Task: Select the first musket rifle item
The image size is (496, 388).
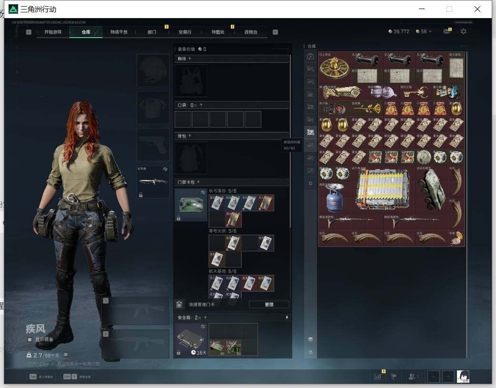Action: (x=351, y=222)
